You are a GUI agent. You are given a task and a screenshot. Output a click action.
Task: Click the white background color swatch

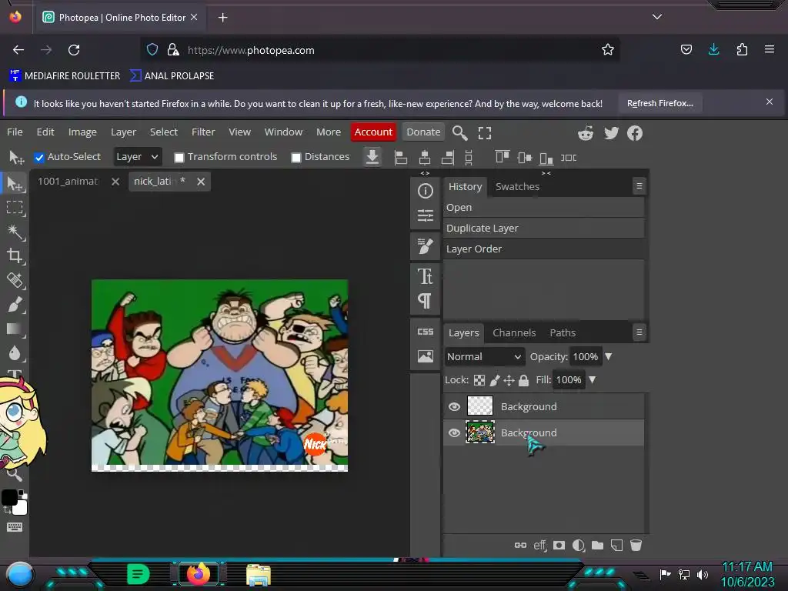coord(21,508)
